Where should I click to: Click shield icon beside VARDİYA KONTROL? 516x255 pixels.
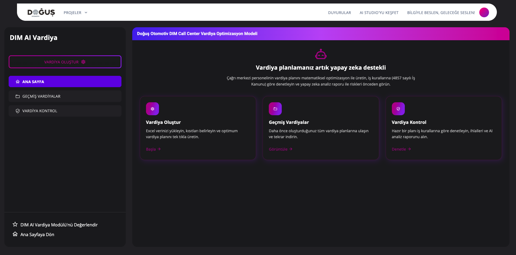point(18,111)
